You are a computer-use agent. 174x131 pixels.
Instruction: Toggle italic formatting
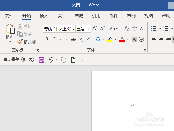[x=54, y=39]
